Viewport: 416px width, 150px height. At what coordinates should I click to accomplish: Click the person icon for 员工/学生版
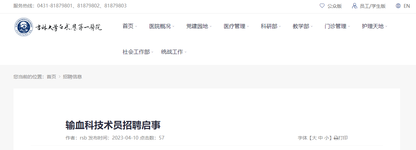click(x=355, y=6)
